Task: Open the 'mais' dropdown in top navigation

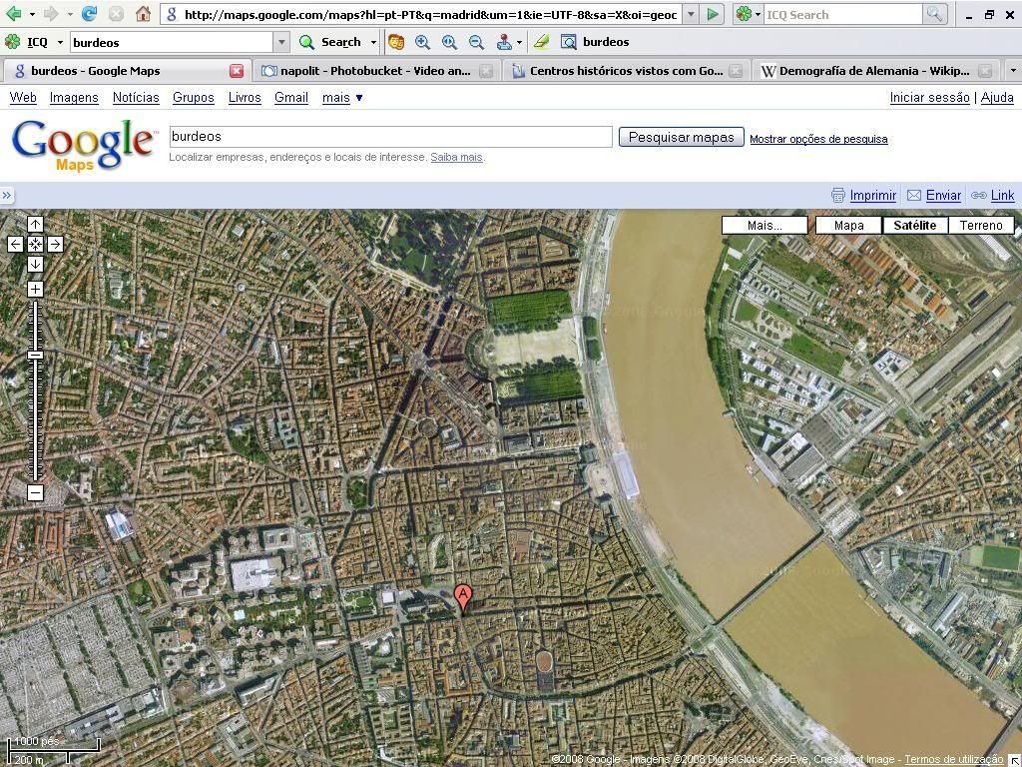Action: coord(342,97)
